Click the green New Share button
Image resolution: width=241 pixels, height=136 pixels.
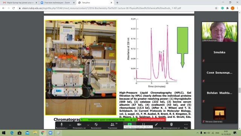pyautogui.click(x=130, y=124)
